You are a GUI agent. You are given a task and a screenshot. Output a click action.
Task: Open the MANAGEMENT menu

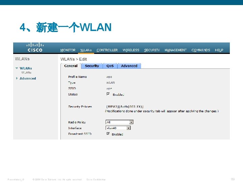[x=175, y=50]
